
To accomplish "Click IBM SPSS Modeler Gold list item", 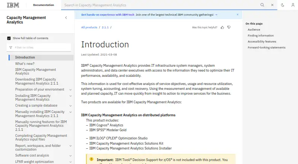I will [x=108, y=130].
